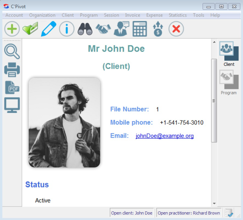Screen dimensions: 243x220
Task: Click the magnifying glass sidebar icon
Action: (x=12, y=51)
